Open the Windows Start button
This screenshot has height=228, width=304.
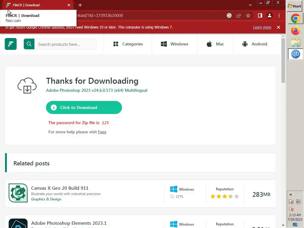(294, 6)
